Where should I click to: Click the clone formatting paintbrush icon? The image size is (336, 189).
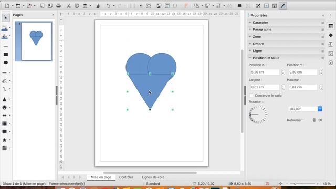98,6
